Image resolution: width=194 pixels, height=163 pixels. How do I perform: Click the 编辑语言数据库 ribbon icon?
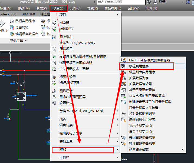click(12, 34)
